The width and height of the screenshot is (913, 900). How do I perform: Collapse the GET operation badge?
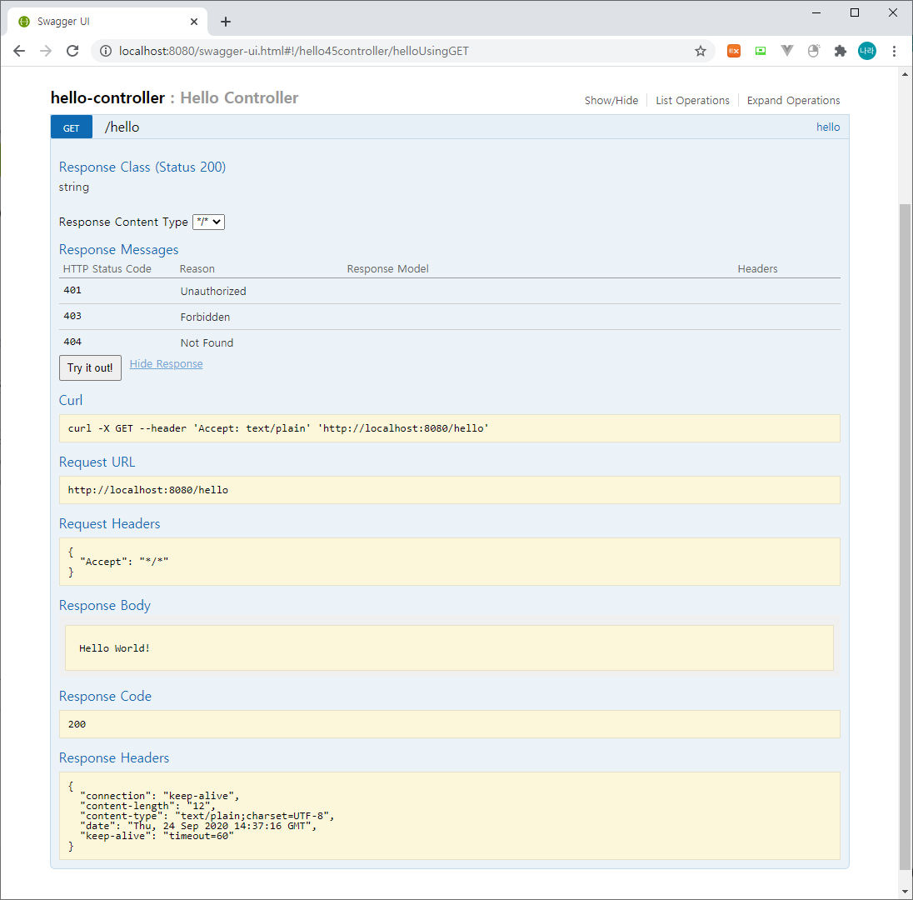pos(72,127)
